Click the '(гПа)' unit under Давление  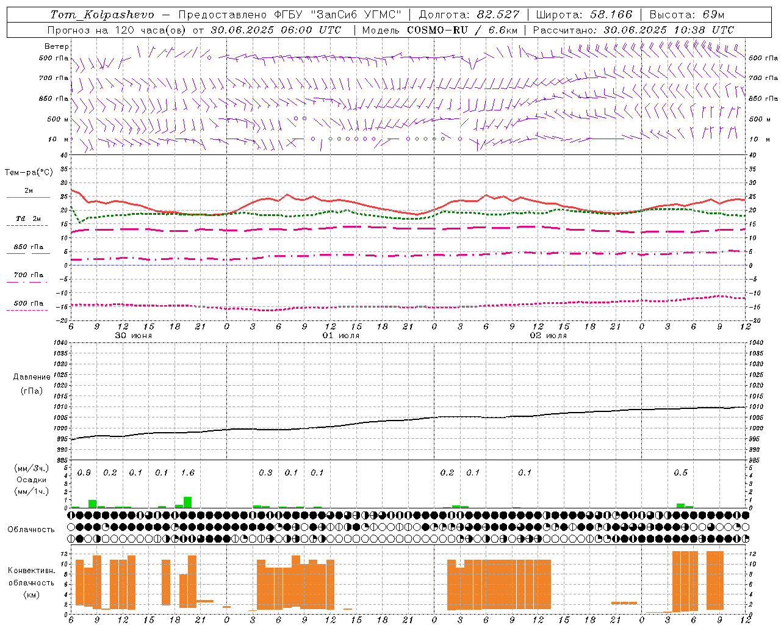(x=32, y=391)
